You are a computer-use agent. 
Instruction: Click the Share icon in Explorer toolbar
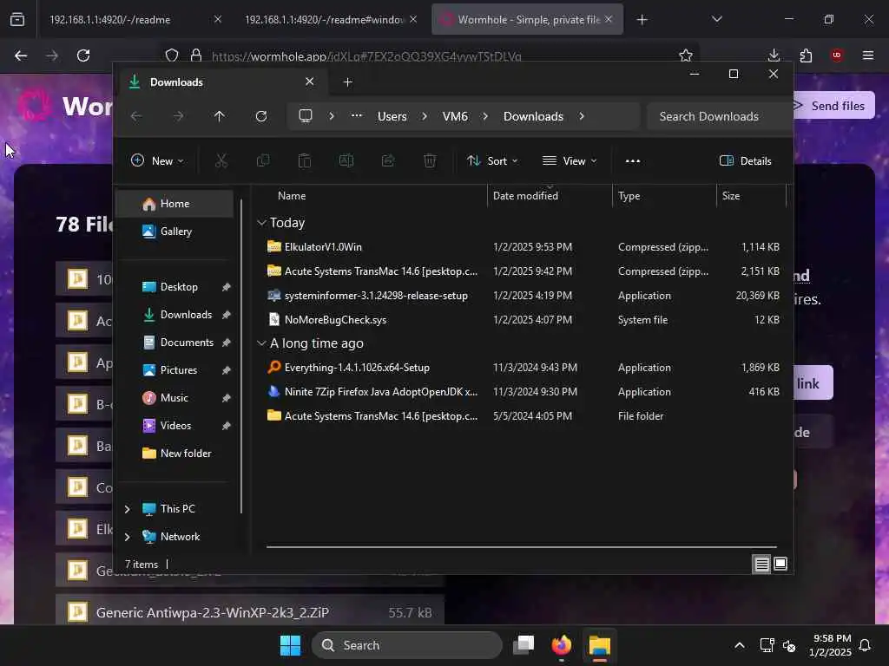[x=388, y=160]
